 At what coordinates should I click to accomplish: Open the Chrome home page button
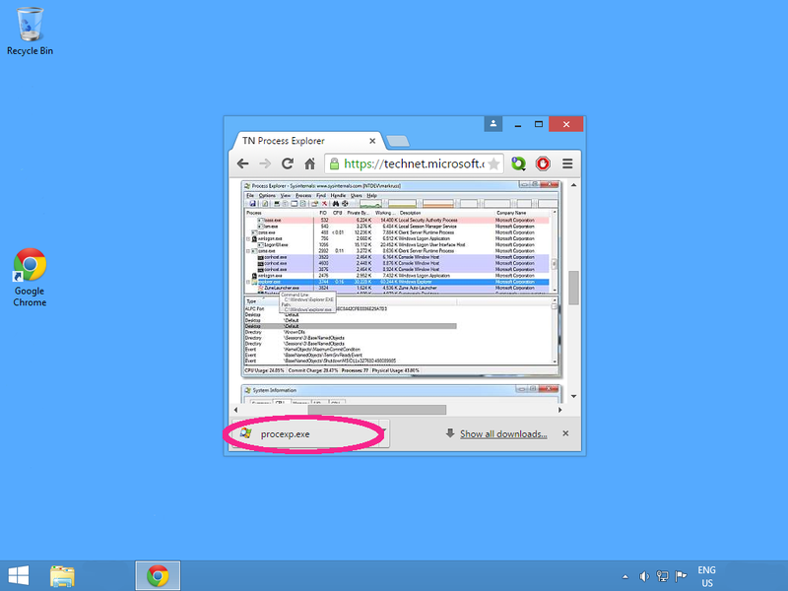(x=309, y=164)
